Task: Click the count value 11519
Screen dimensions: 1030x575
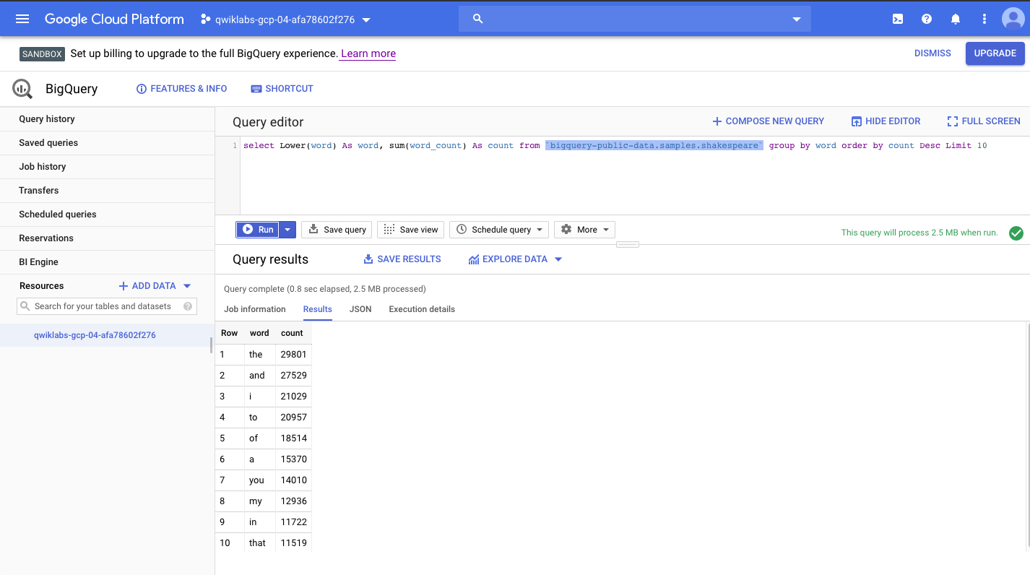Action: click(x=293, y=543)
